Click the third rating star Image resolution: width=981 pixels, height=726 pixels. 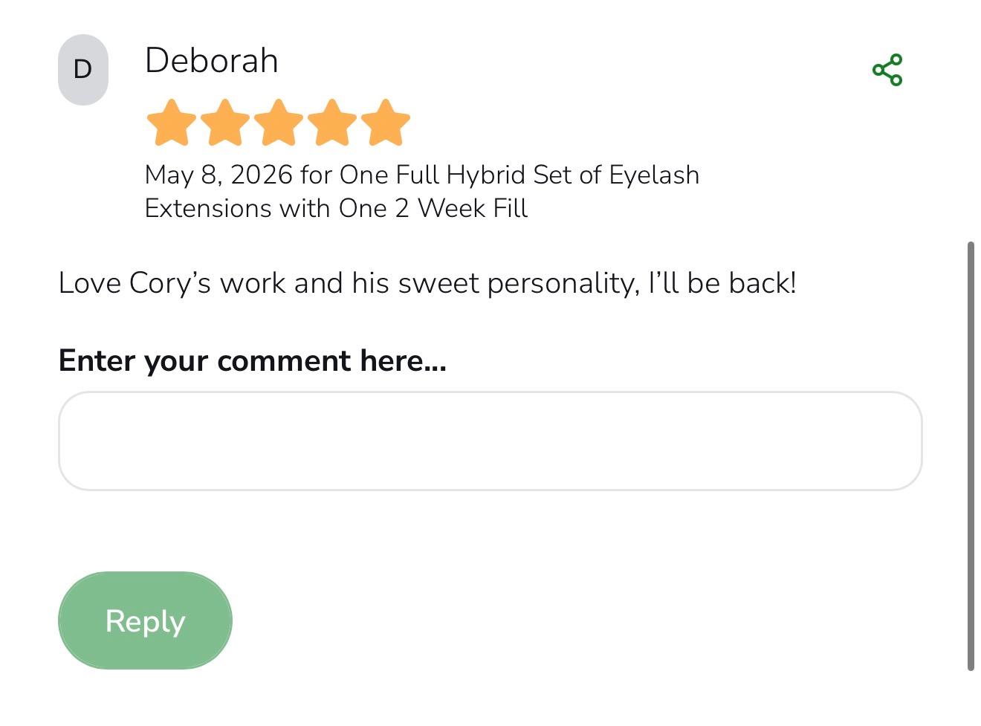279,123
